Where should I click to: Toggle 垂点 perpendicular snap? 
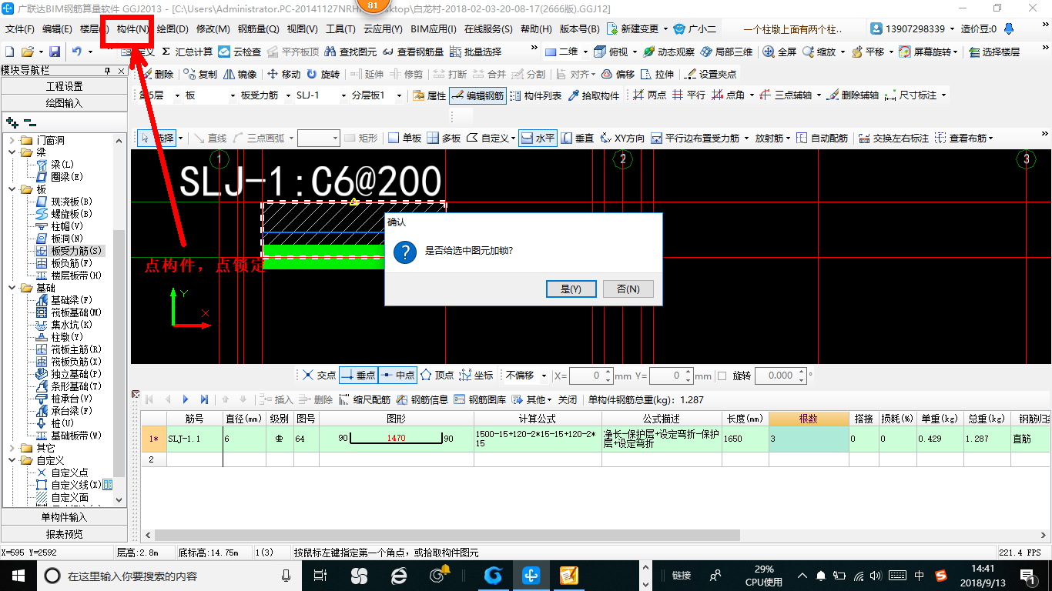pyautogui.click(x=358, y=376)
